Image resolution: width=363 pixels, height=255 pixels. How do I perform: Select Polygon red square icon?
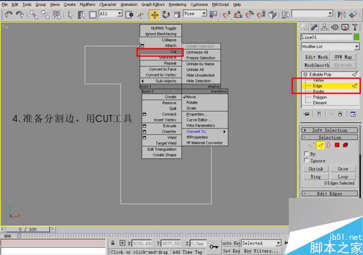click(x=337, y=145)
